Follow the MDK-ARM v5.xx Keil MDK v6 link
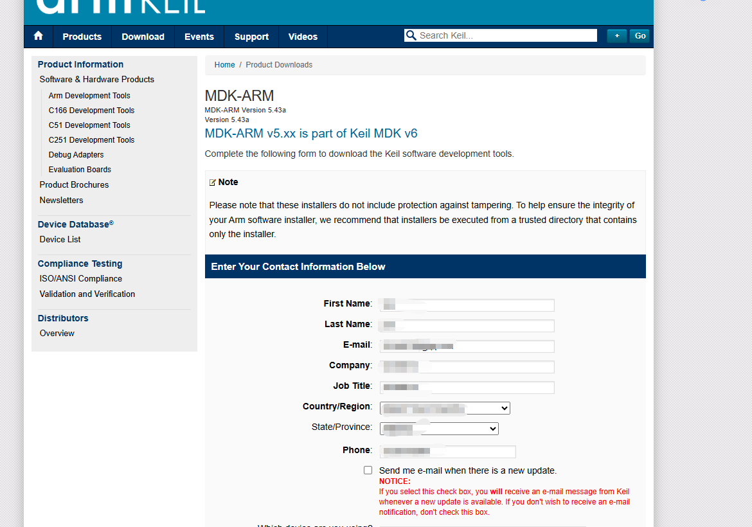This screenshot has width=752, height=527. [311, 134]
